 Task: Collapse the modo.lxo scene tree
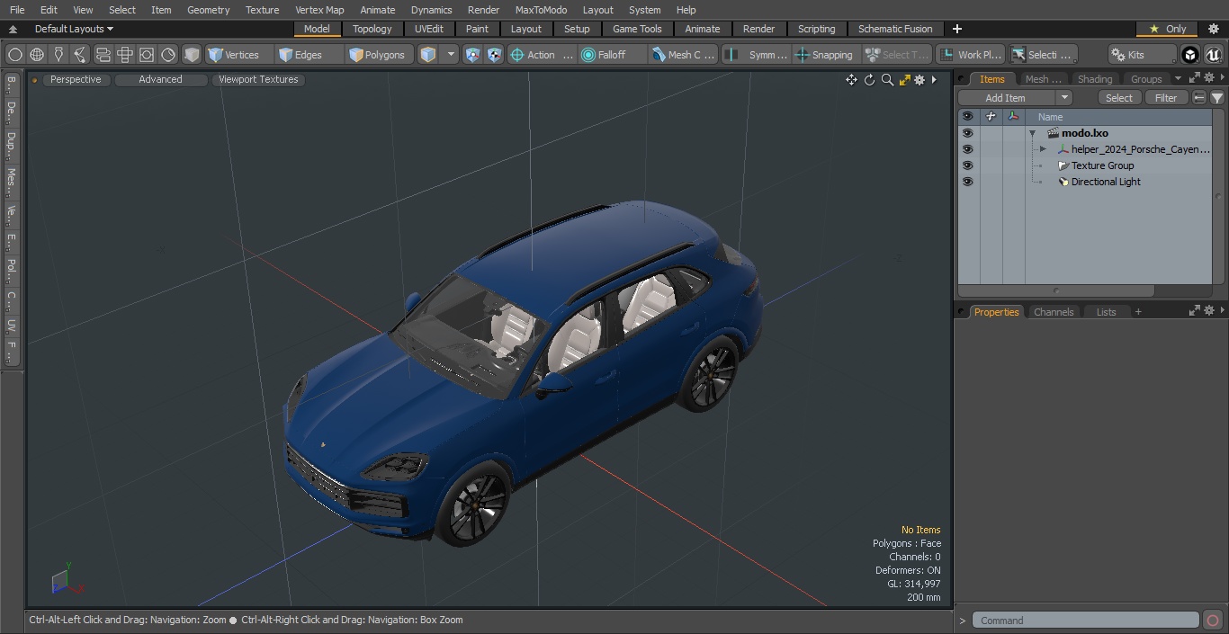tap(1033, 133)
